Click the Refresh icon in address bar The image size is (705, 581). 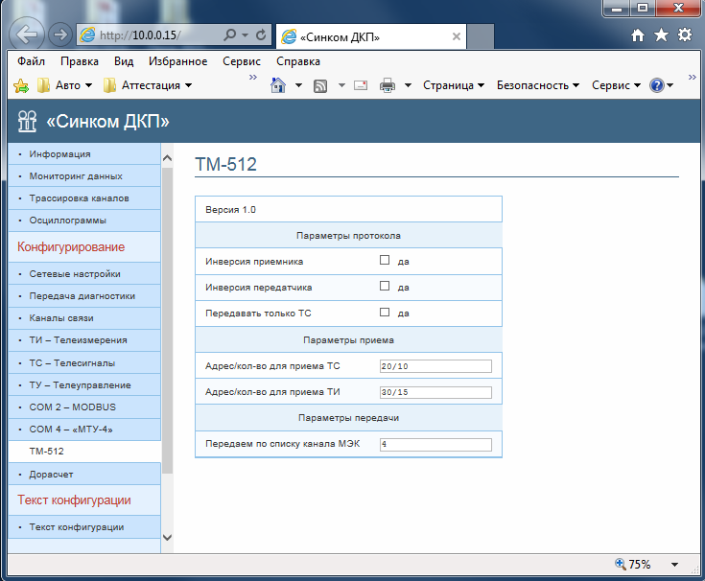[260, 35]
